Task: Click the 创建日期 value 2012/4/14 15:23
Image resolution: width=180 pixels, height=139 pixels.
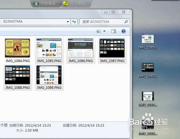Action: [91, 125]
